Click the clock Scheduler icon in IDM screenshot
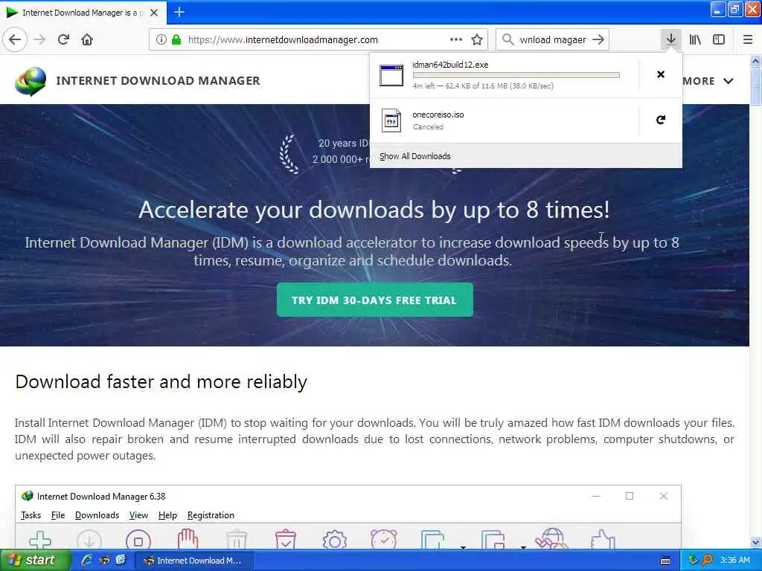Viewport: 762px width, 571px height. click(x=383, y=539)
